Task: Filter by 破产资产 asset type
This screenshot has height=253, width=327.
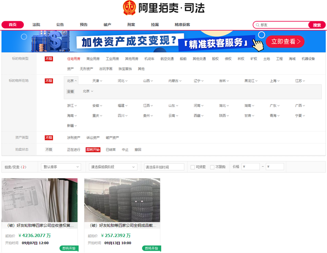Action: (112, 138)
